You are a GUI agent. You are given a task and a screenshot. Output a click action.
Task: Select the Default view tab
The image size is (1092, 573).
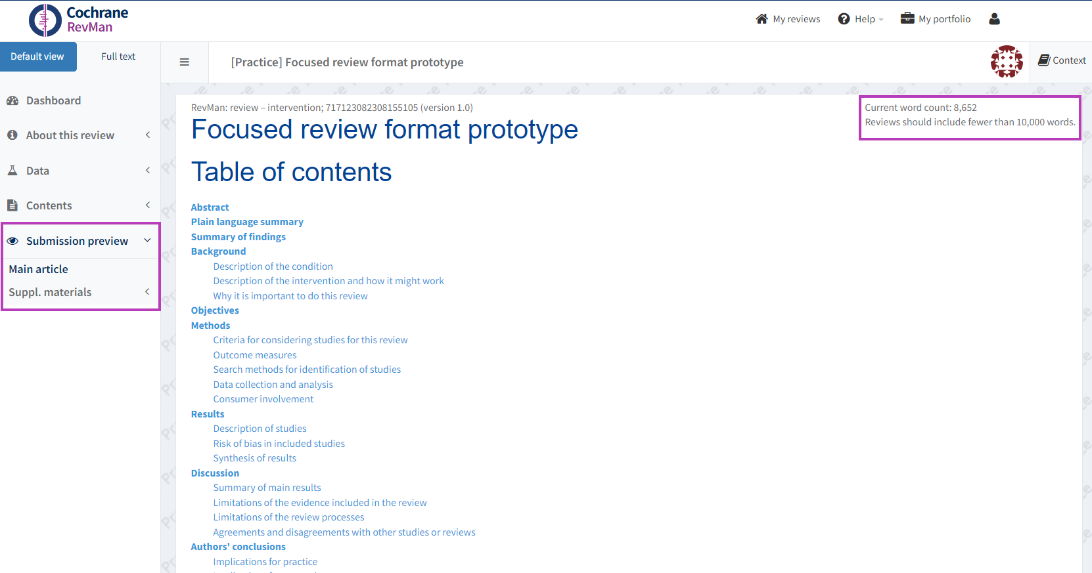point(37,56)
